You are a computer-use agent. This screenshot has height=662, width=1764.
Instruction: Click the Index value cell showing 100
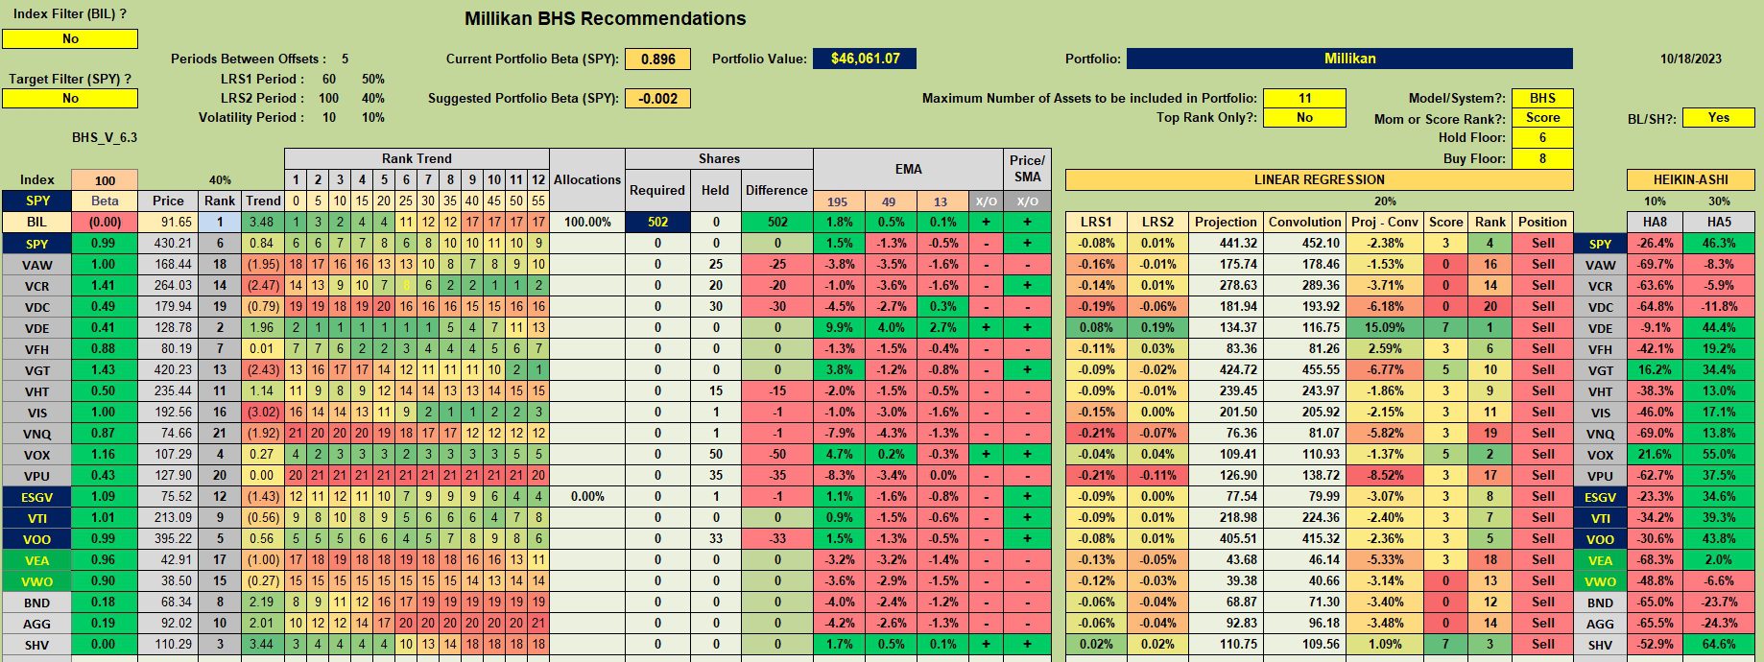coord(106,180)
